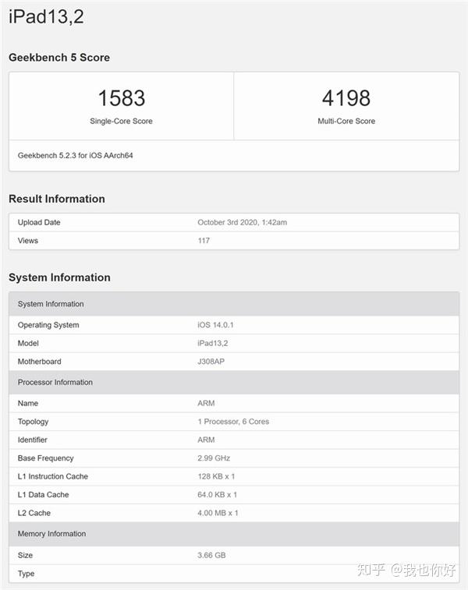Select the Geekbench 5 Score heading
This screenshot has width=468, height=590.
(59, 58)
